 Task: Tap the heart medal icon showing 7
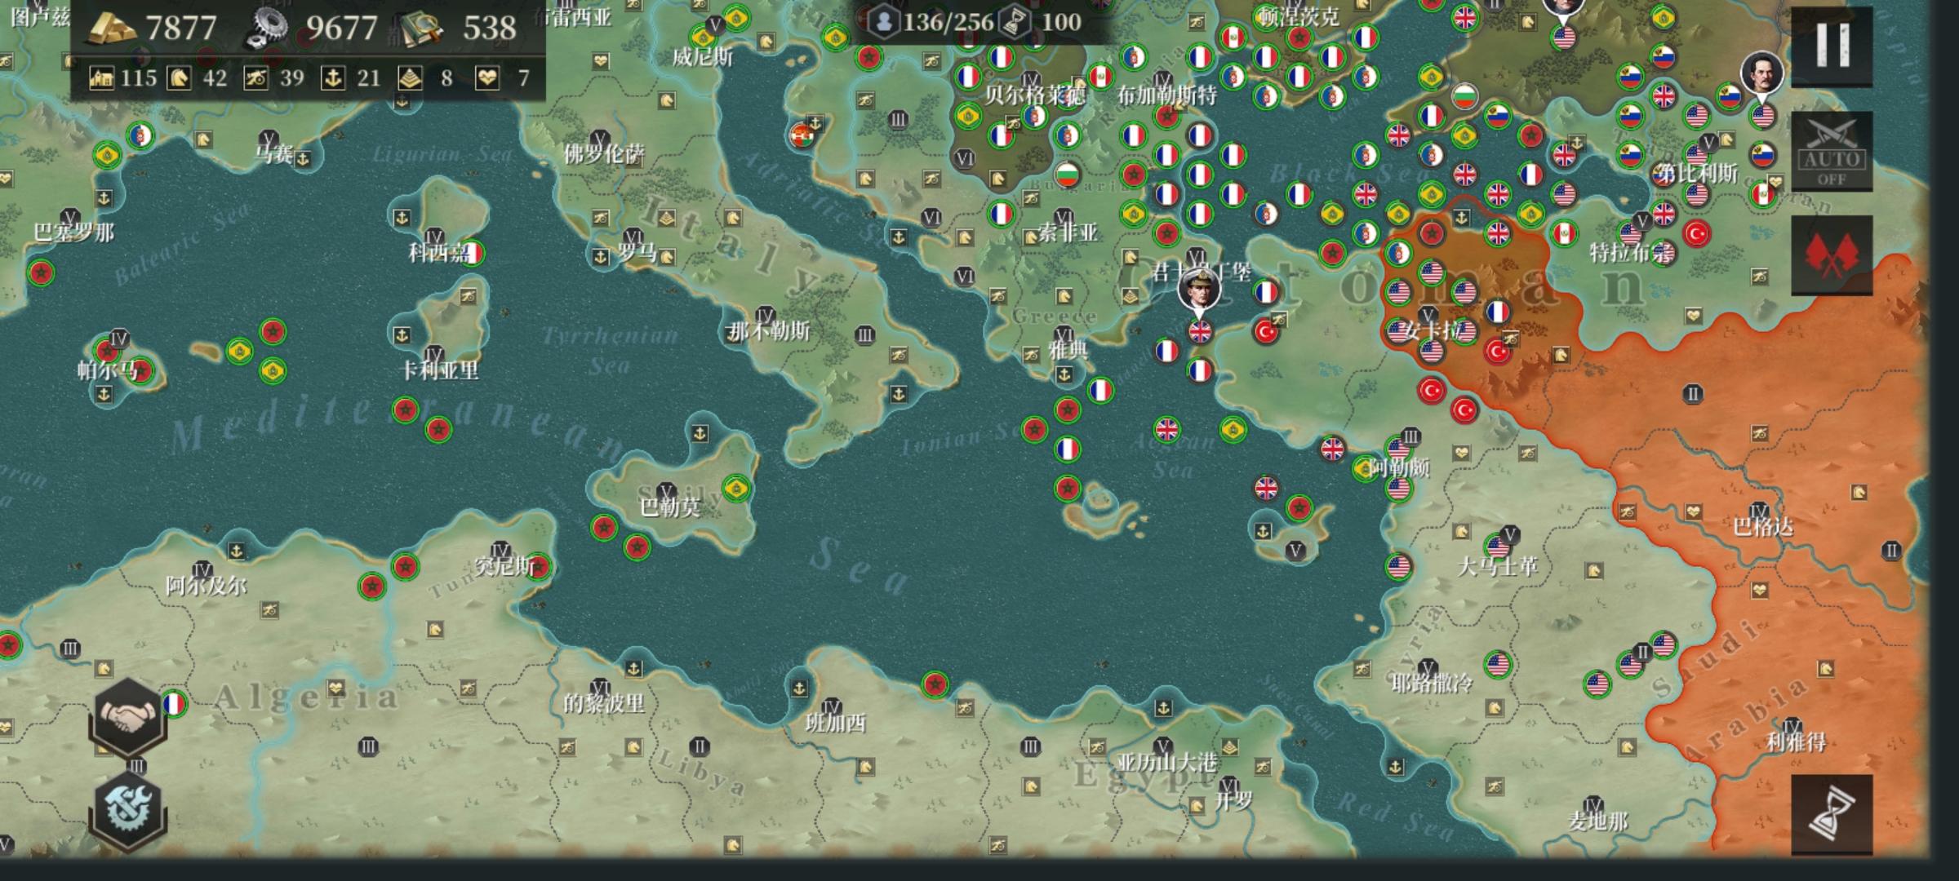pos(487,78)
